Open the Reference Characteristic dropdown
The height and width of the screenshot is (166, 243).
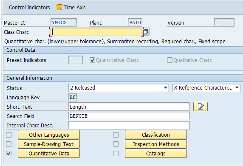pos(206,88)
